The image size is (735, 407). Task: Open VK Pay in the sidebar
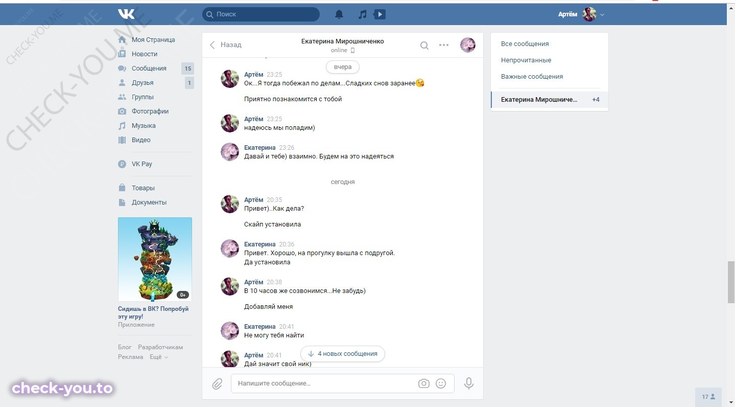point(142,164)
